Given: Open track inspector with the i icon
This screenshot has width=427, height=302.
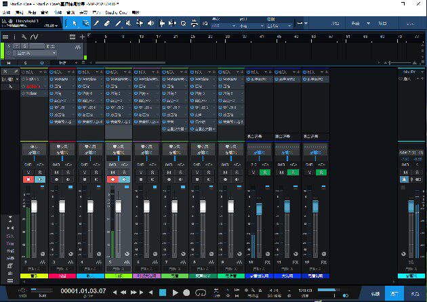Looking at the screenshot, I should tap(14, 37).
